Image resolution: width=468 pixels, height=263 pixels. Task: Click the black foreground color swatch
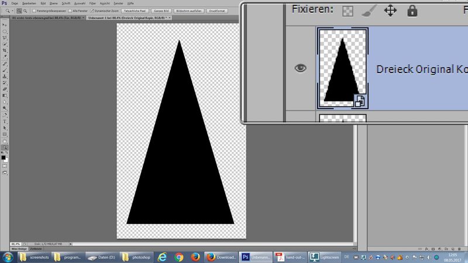[4, 158]
